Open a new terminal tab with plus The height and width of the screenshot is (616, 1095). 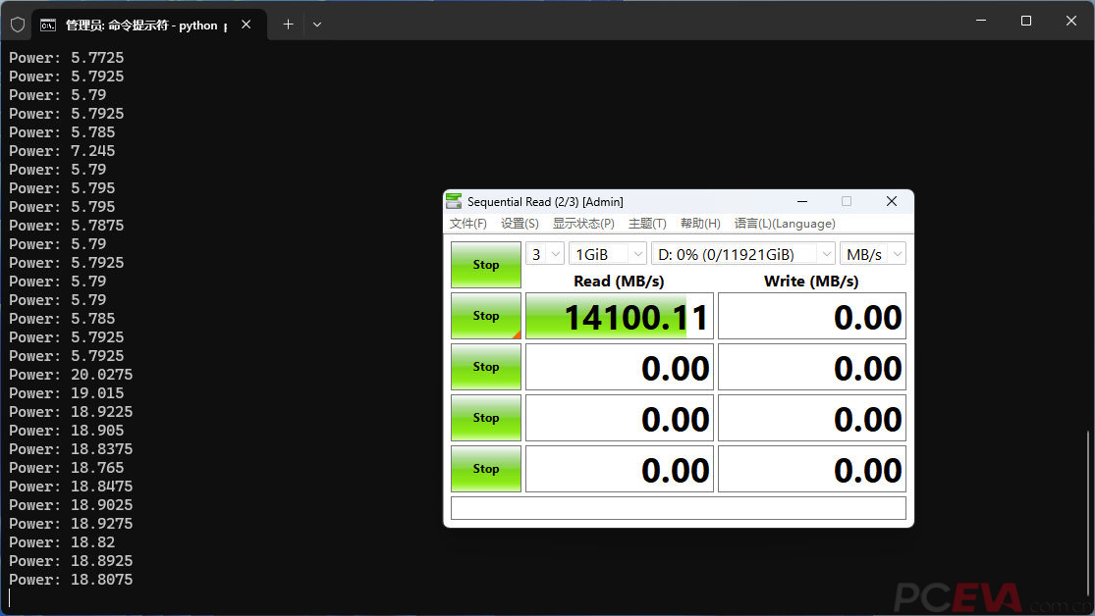[x=288, y=25]
